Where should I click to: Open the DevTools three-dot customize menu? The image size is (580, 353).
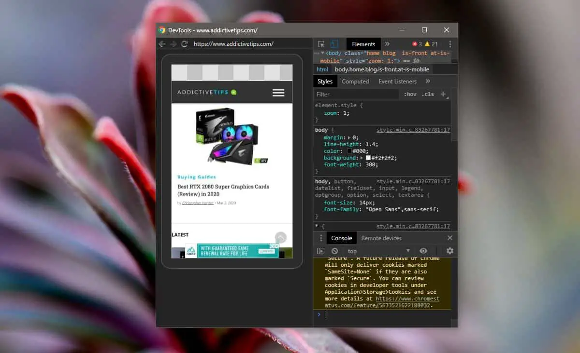click(450, 44)
